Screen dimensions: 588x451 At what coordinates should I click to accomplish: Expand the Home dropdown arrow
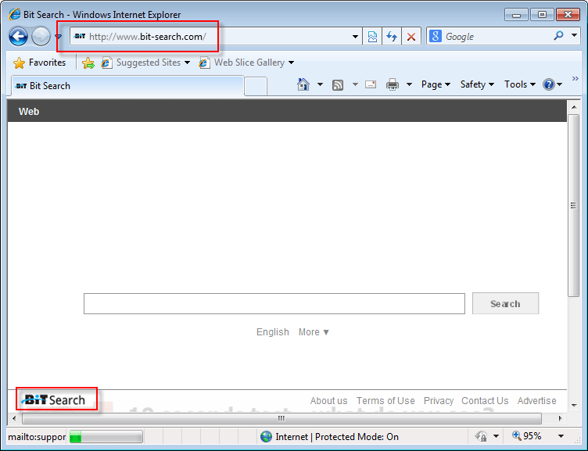pos(320,84)
